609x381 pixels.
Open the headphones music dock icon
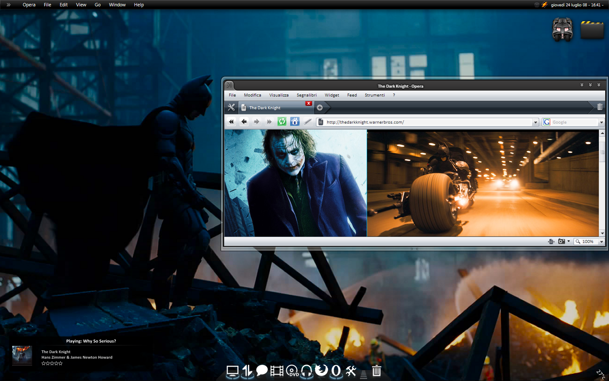point(307,371)
